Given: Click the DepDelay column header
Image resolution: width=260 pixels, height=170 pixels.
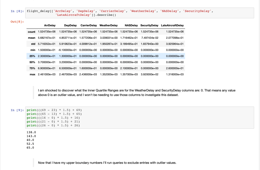Looking at the screenshot, I should coord(70,26).
